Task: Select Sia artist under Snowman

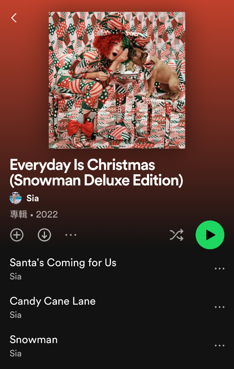Action: click(x=15, y=353)
